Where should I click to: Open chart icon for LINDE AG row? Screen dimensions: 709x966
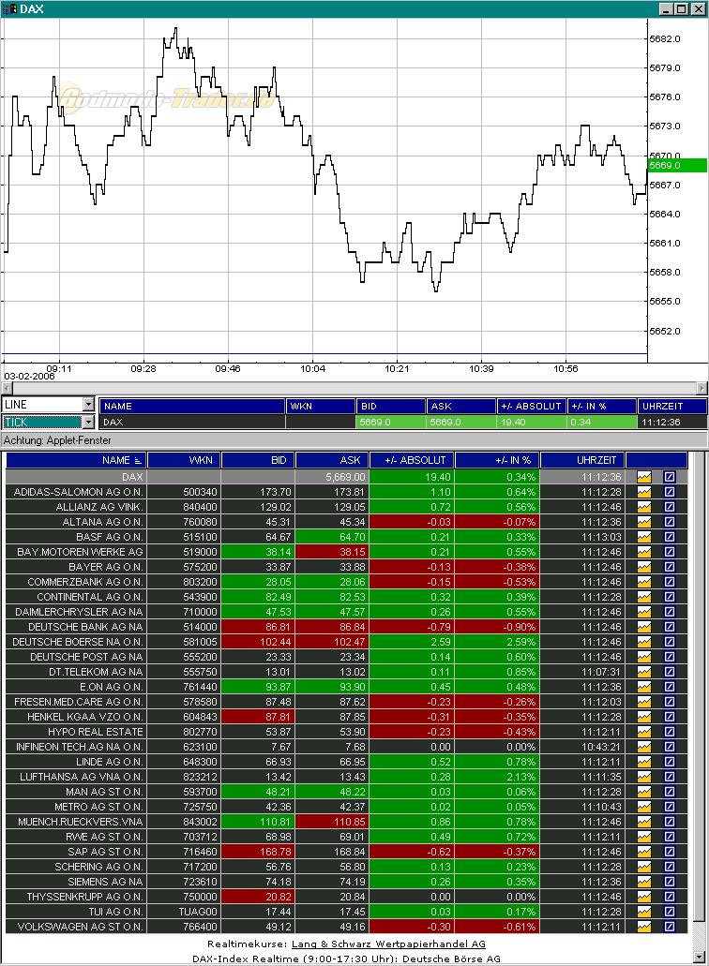click(x=643, y=762)
